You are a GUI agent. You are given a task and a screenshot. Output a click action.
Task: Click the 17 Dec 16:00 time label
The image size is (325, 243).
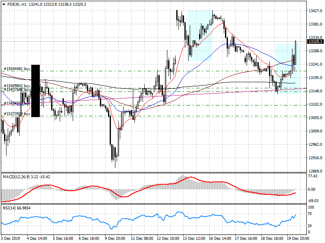click(246, 239)
